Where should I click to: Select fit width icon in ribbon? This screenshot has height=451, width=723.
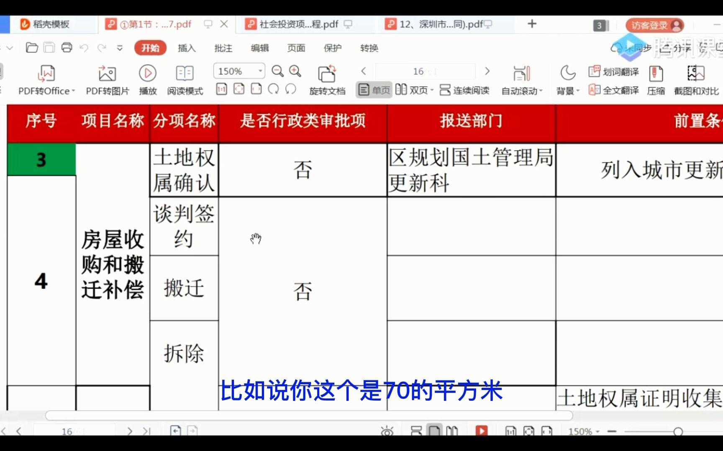click(x=256, y=89)
